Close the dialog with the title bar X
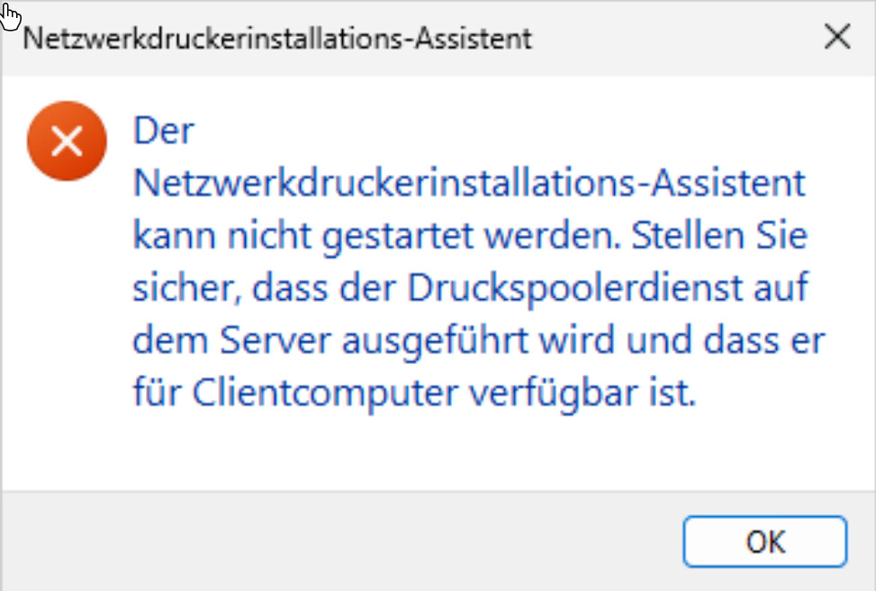This screenshot has width=876, height=591. tap(837, 37)
